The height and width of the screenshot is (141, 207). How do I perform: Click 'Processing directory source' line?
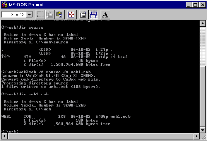click(x=34, y=83)
